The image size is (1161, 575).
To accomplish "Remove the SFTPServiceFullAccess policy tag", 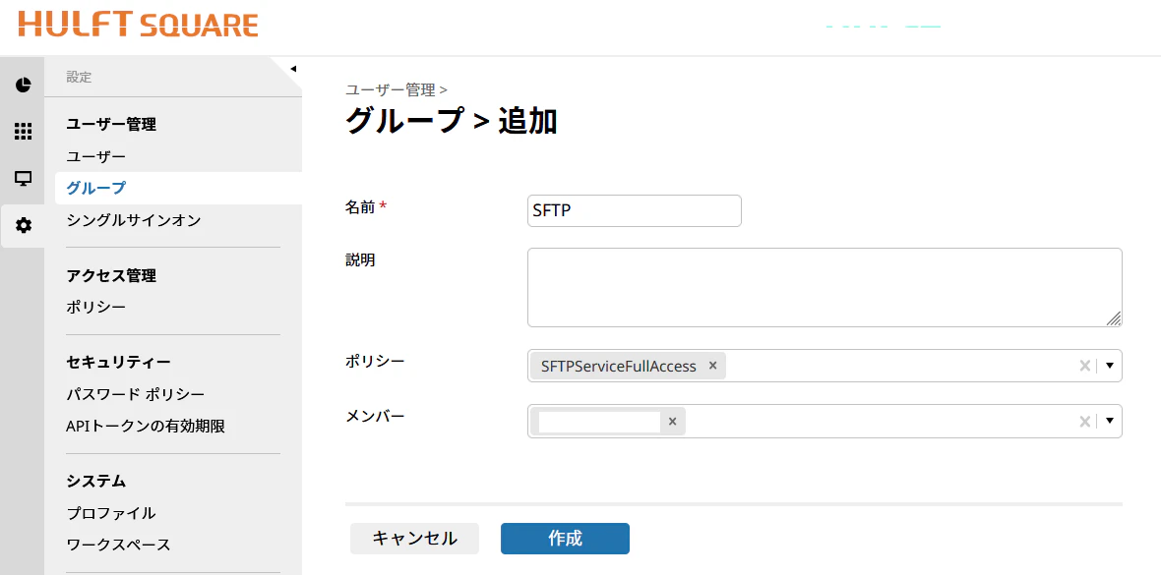I will click(713, 366).
